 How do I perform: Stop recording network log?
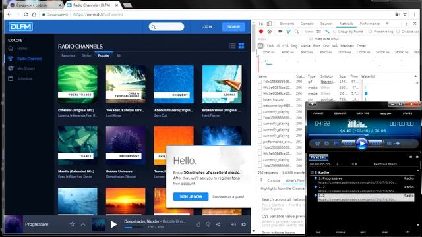tap(261, 32)
